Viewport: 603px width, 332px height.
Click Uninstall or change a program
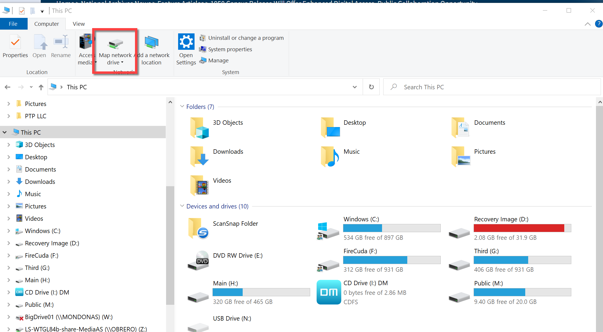pyautogui.click(x=246, y=38)
